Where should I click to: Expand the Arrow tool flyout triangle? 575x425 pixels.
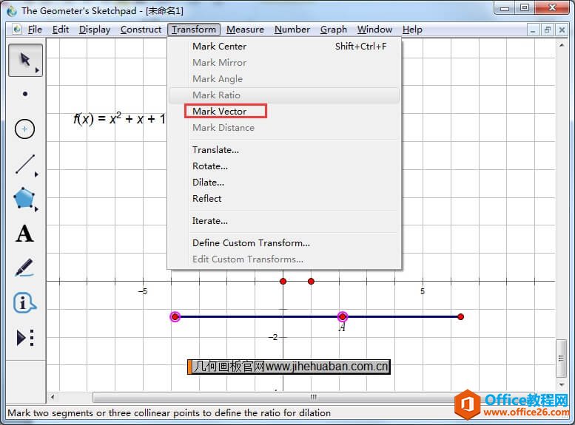pyautogui.click(x=37, y=70)
